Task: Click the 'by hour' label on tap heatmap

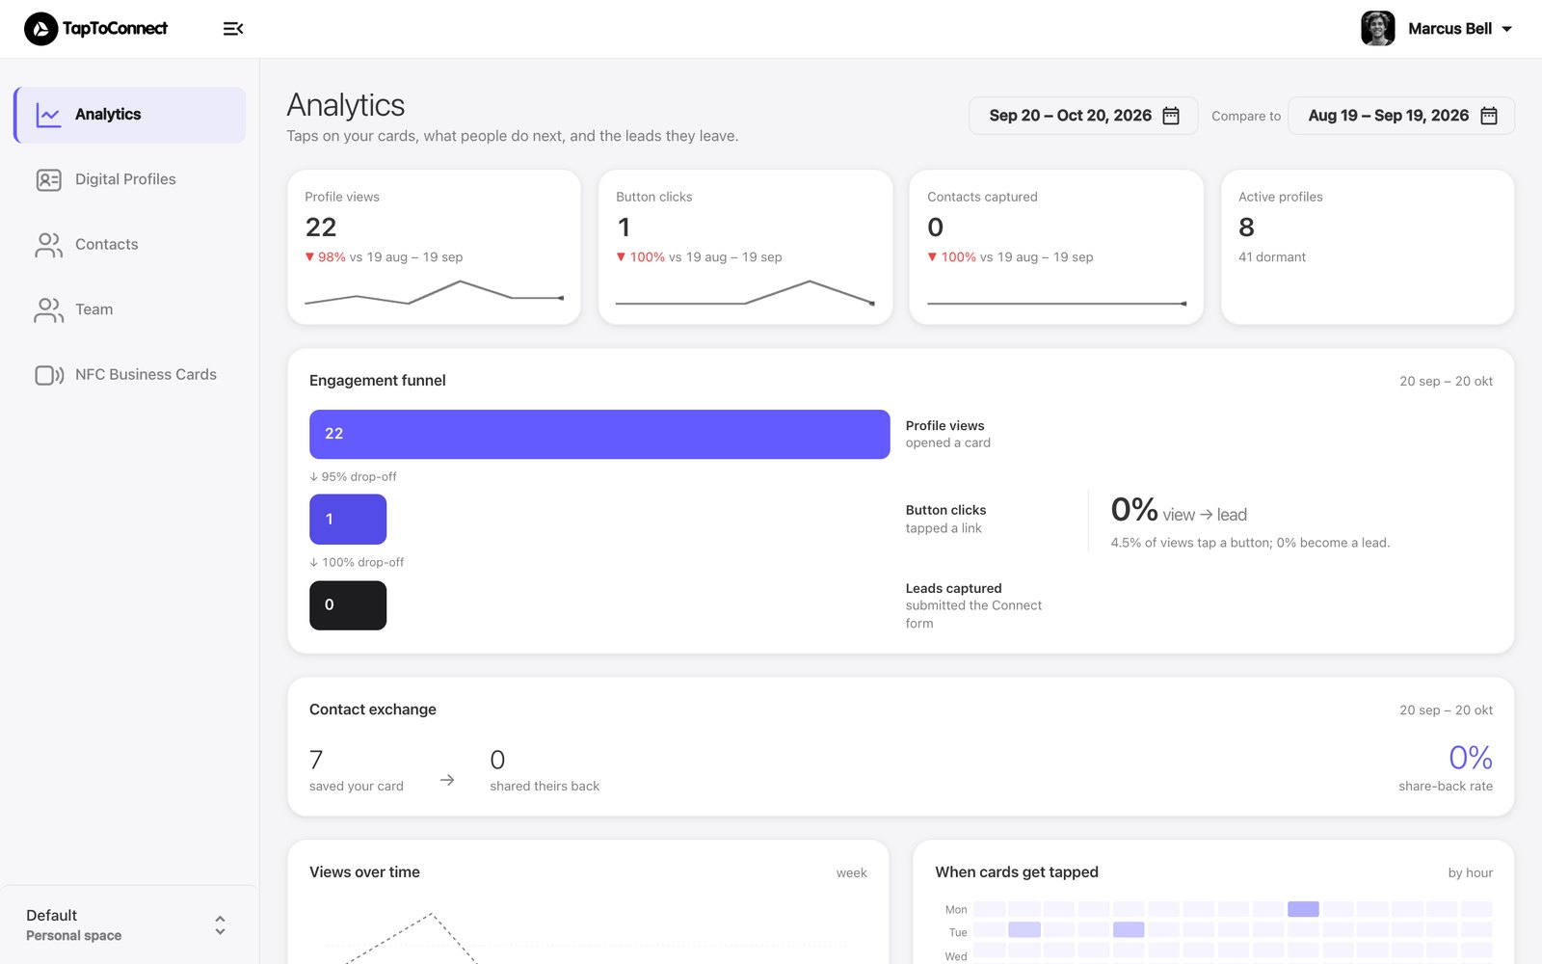Action: point(1471,873)
